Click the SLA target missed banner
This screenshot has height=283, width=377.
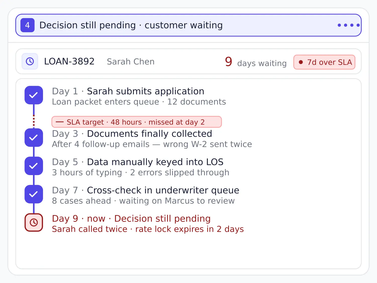(x=137, y=122)
